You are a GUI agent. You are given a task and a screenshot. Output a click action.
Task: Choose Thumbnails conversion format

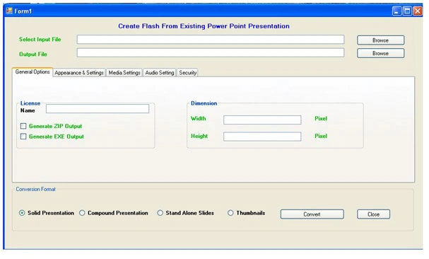coord(230,213)
